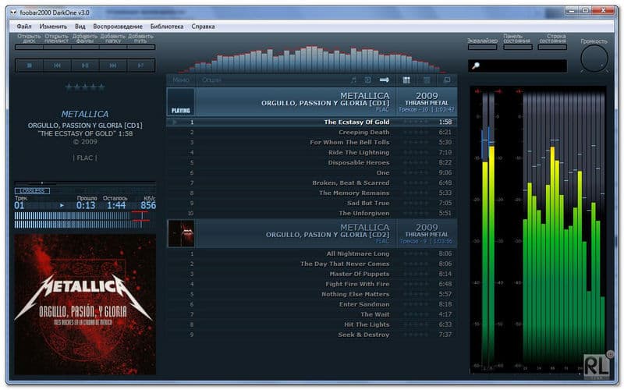
Task: Open the Библиотека menu
Action: [x=167, y=27]
